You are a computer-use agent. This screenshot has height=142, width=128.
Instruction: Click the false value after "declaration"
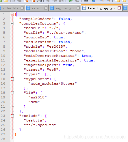64,42
